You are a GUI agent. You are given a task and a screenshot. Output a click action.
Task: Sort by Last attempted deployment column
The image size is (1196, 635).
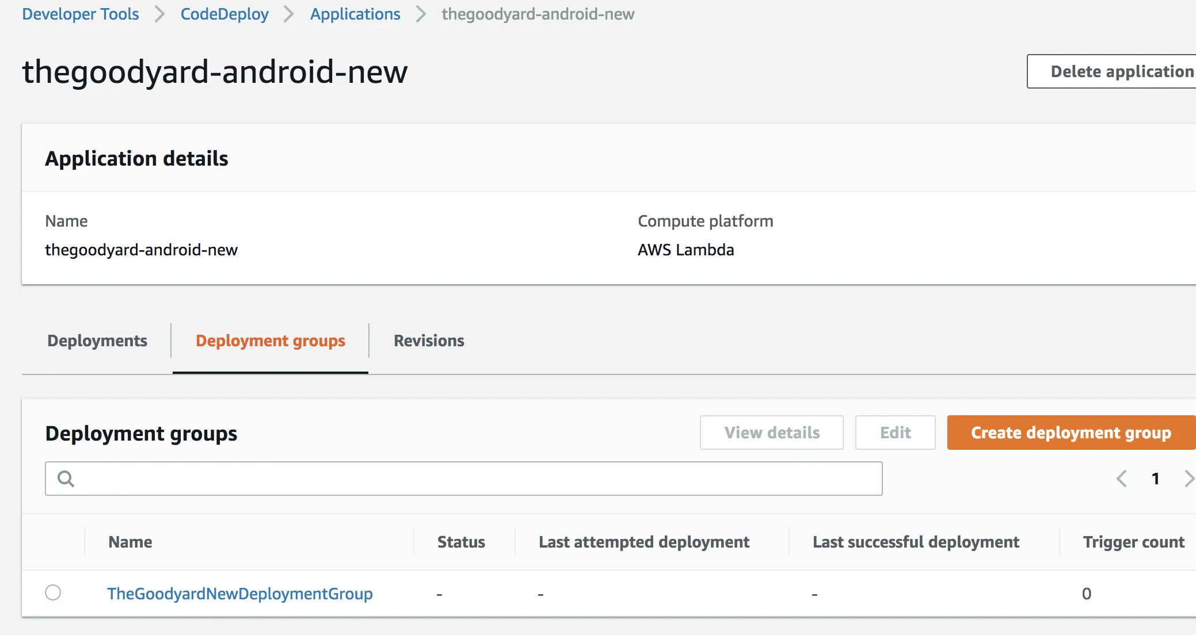(x=644, y=542)
